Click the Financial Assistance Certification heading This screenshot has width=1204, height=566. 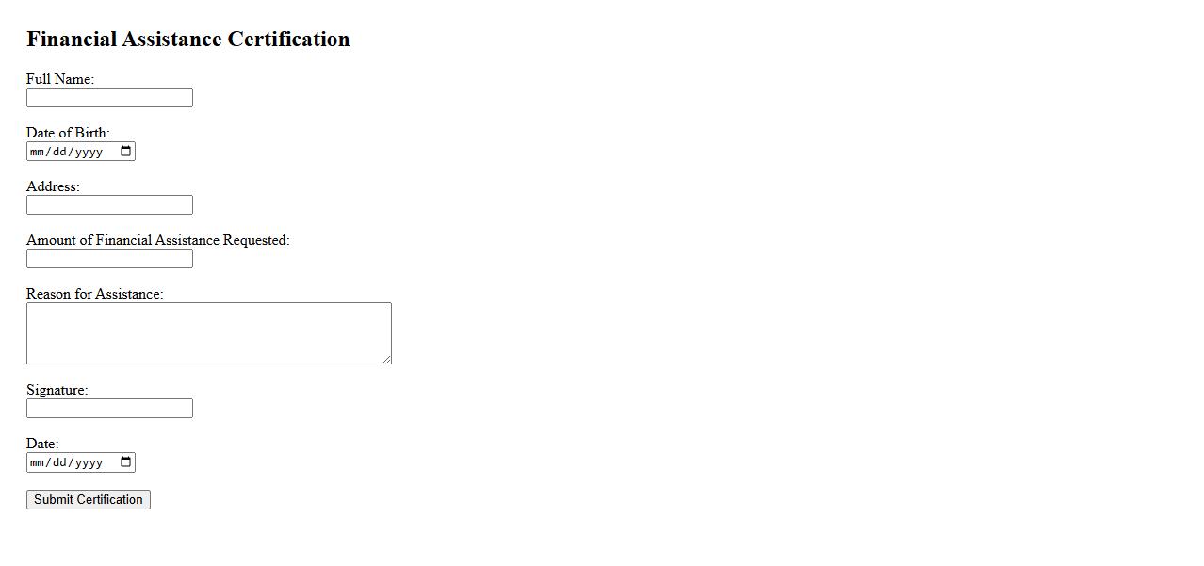point(187,40)
